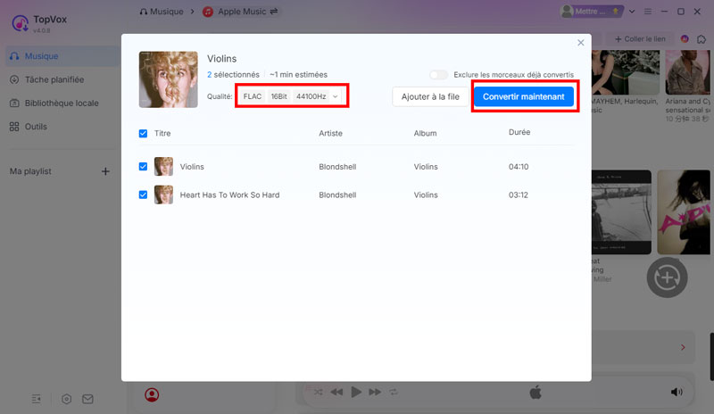Click the previous track button
This screenshot has width=714, height=414.
click(x=336, y=392)
